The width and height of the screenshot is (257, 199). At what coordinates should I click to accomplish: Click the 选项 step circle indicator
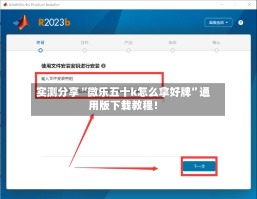tap(173, 50)
